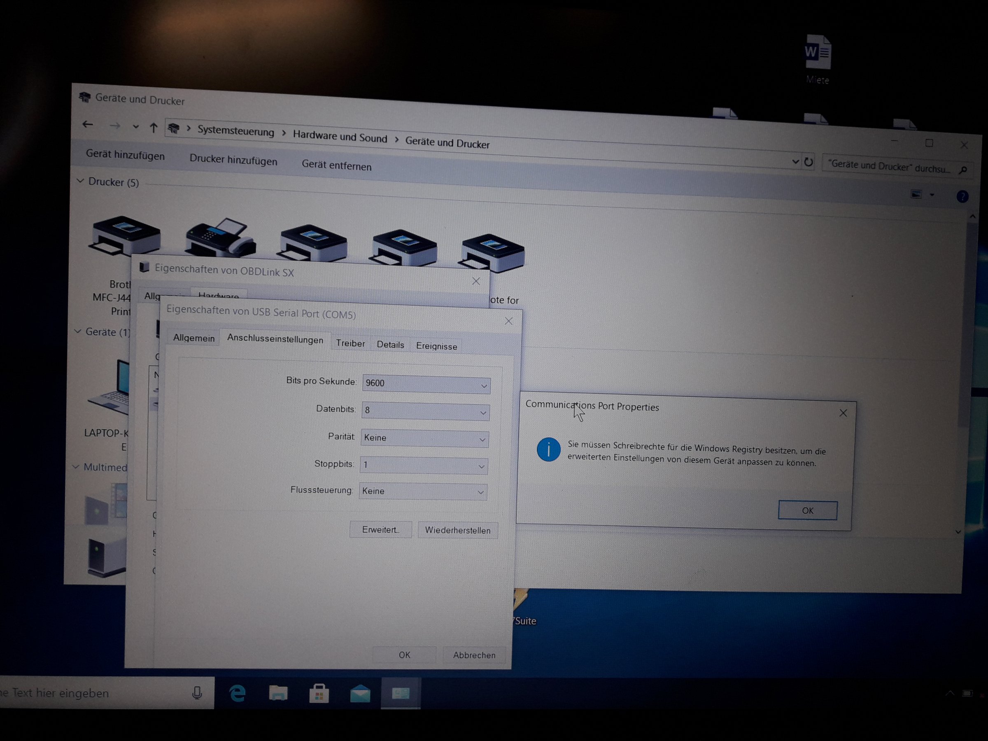Show hidden system tray icons

click(x=949, y=693)
